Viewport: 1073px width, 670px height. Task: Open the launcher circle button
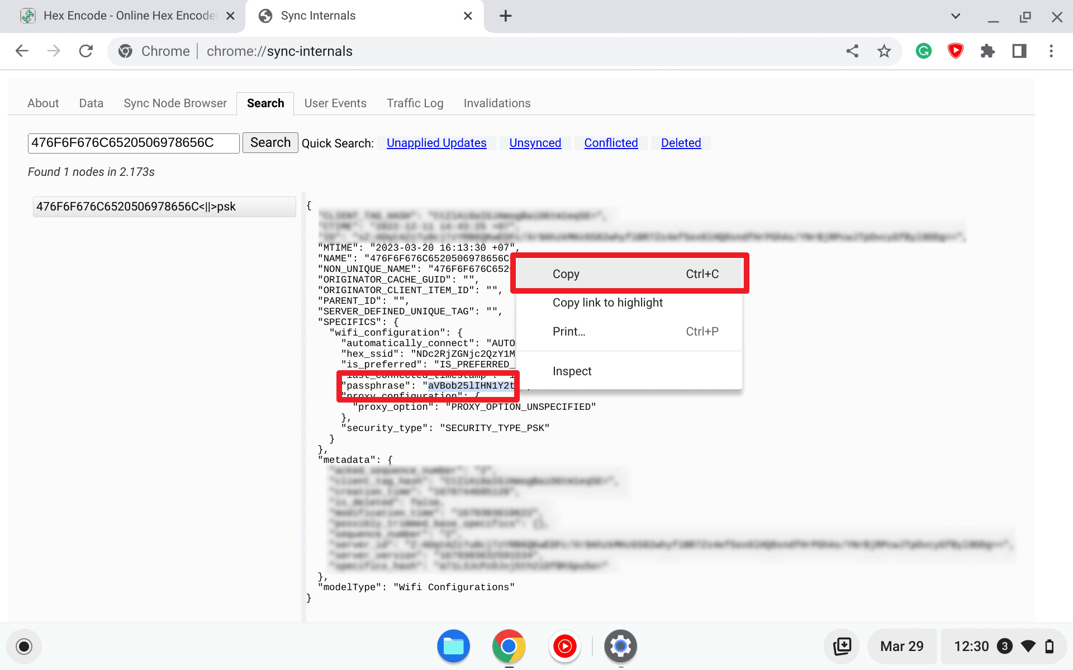coord(24,647)
